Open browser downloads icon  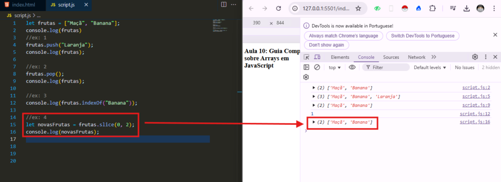point(466,9)
